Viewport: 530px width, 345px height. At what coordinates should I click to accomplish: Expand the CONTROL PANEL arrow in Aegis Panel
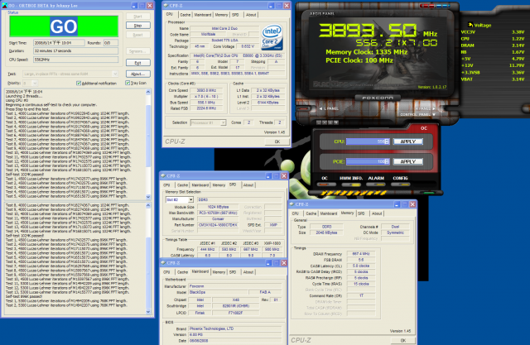click(434, 115)
